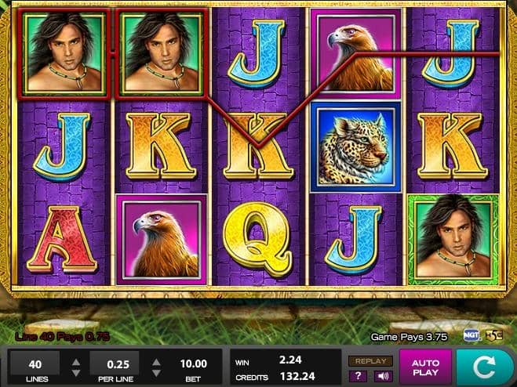Click the teal spin button
The height and width of the screenshot is (387, 517).
pos(484,368)
